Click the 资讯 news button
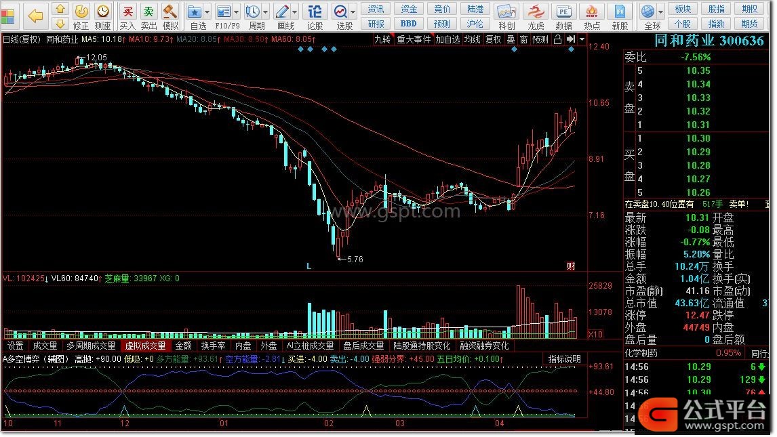Screen dimensions: 777x437 click(376, 9)
